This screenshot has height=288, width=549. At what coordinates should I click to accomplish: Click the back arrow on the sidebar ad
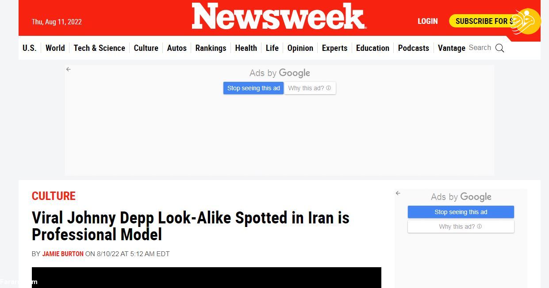398,193
